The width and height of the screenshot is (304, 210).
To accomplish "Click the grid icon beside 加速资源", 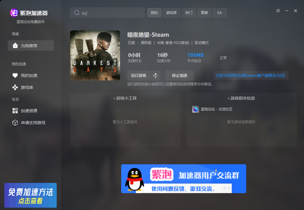I will click(x=15, y=111).
